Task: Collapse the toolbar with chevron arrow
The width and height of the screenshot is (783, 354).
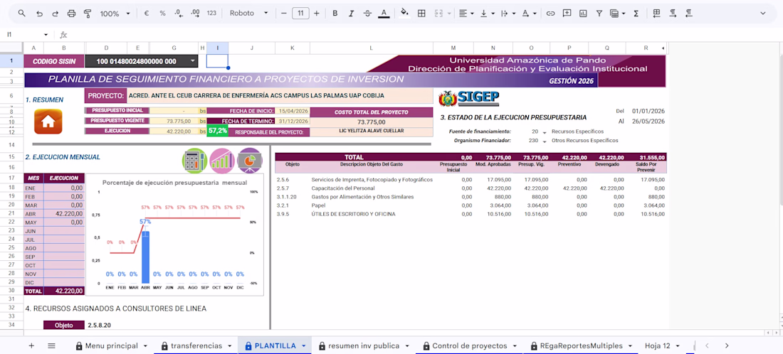Action: [x=762, y=14]
